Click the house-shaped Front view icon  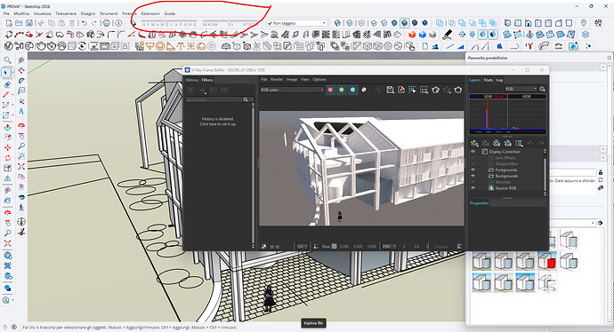click(529, 23)
